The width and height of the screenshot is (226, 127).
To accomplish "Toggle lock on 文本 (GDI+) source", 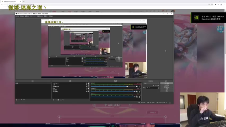I will coord(88,83).
